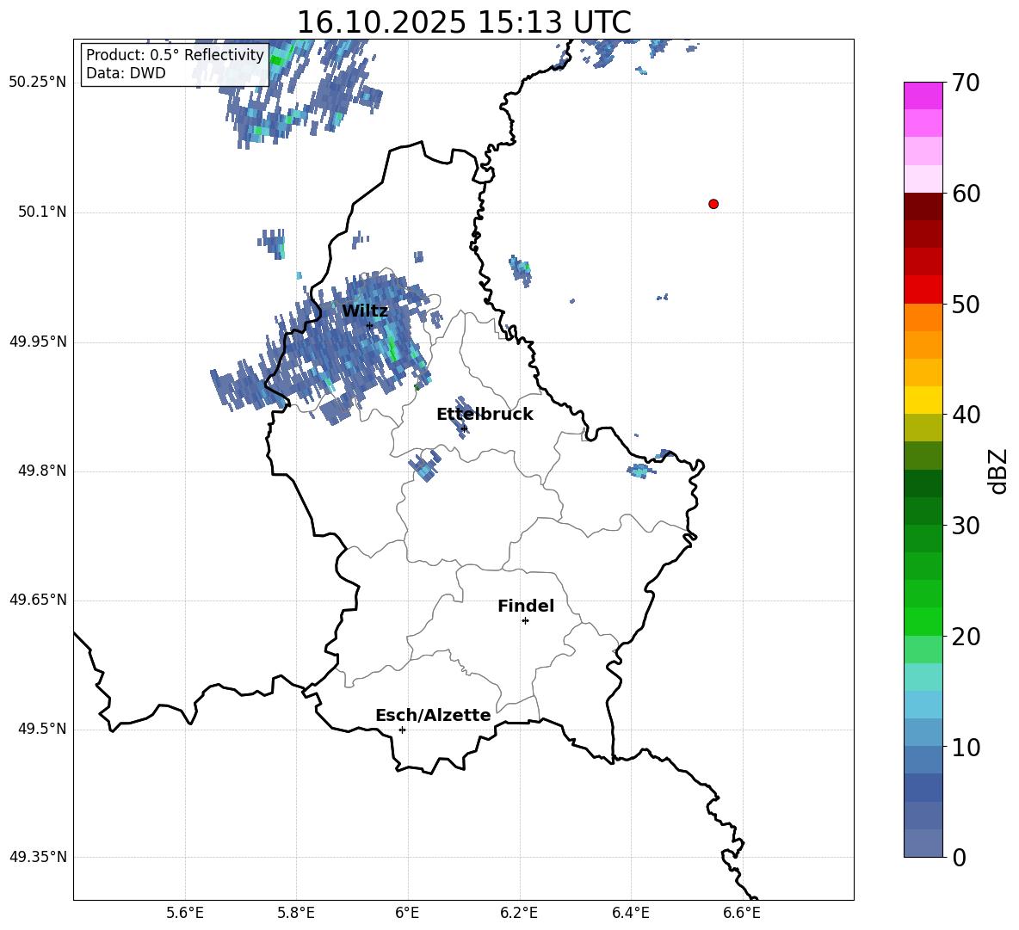Viewport: 1019px width, 930px height.
Task: Click the Wiltz city label
Action: pyautogui.click(x=365, y=311)
